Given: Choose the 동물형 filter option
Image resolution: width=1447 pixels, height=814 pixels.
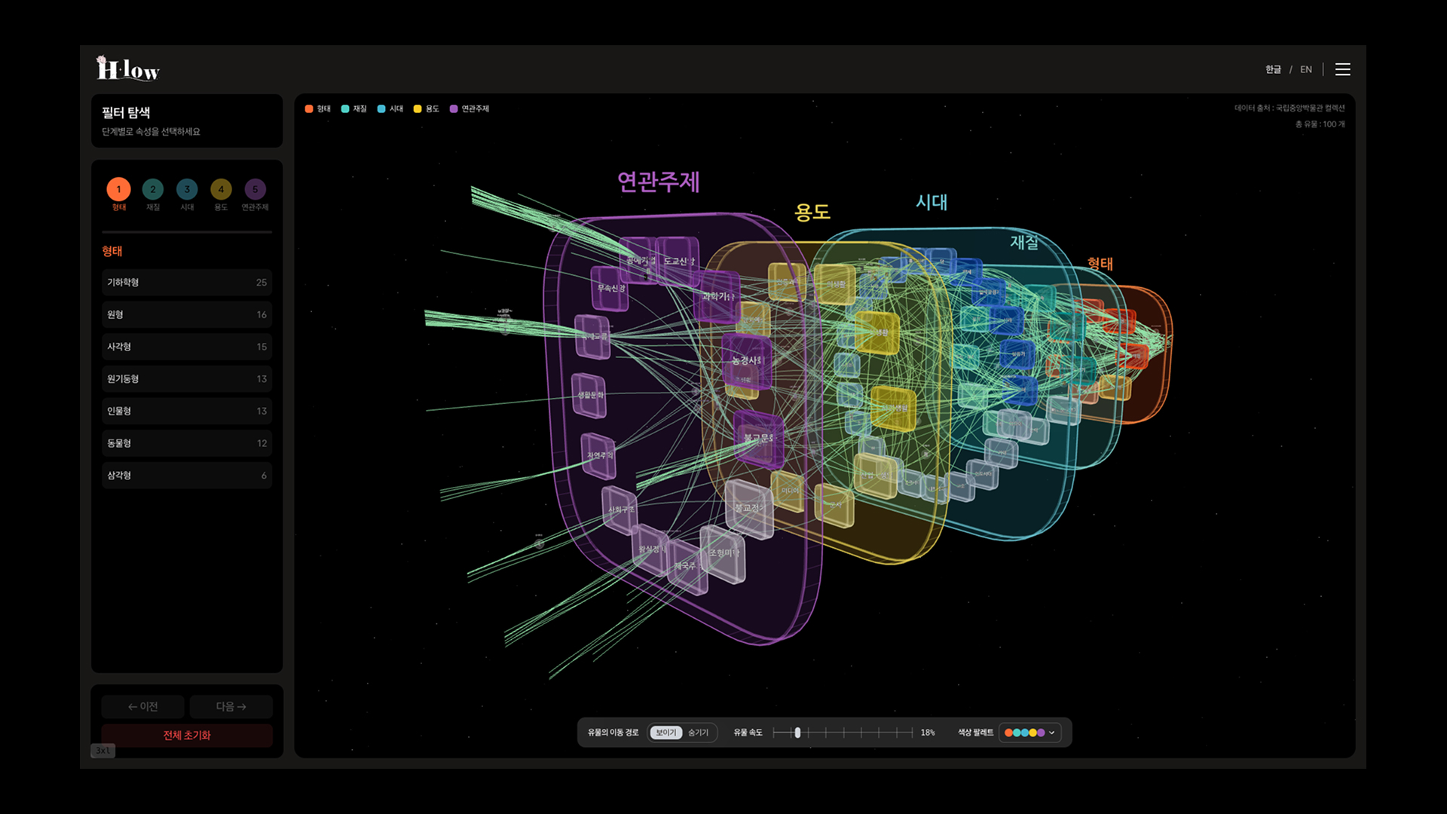Looking at the screenshot, I should click(187, 443).
